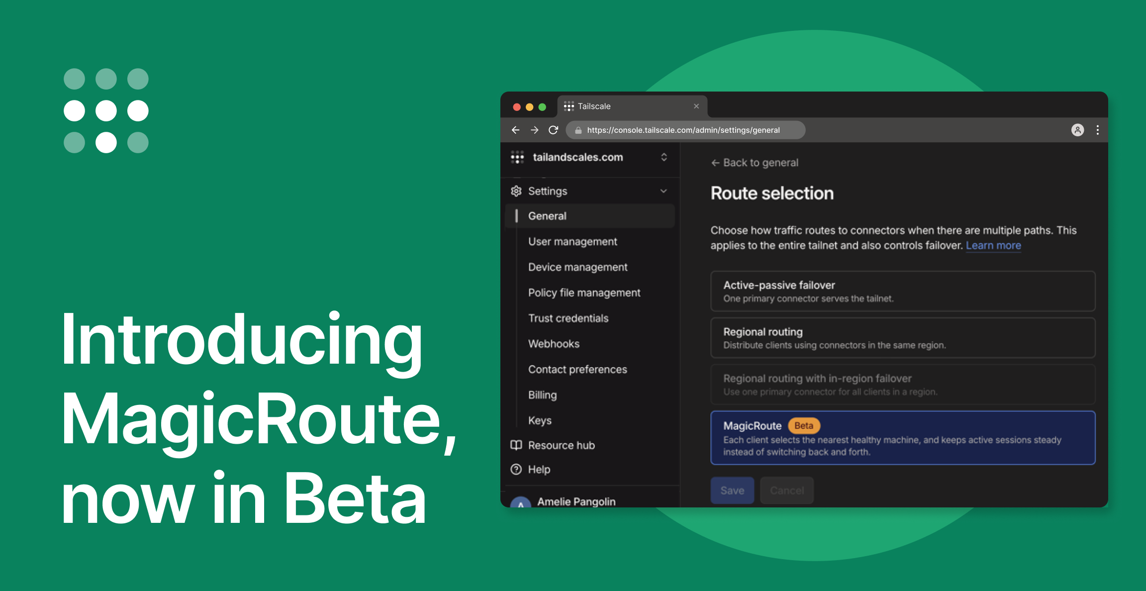Select the MagicRoute Beta option
The width and height of the screenshot is (1146, 591).
[x=903, y=438]
